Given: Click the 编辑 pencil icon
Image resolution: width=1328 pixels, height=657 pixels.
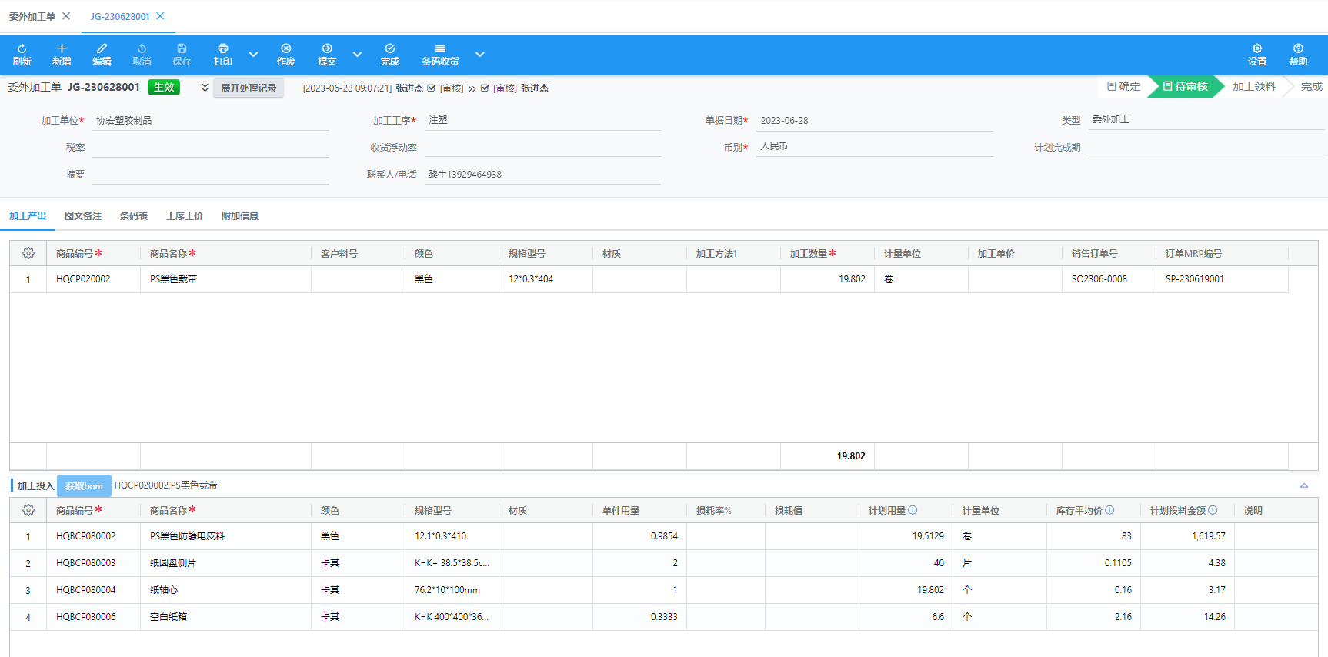Looking at the screenshot, I should coord(102,48).
